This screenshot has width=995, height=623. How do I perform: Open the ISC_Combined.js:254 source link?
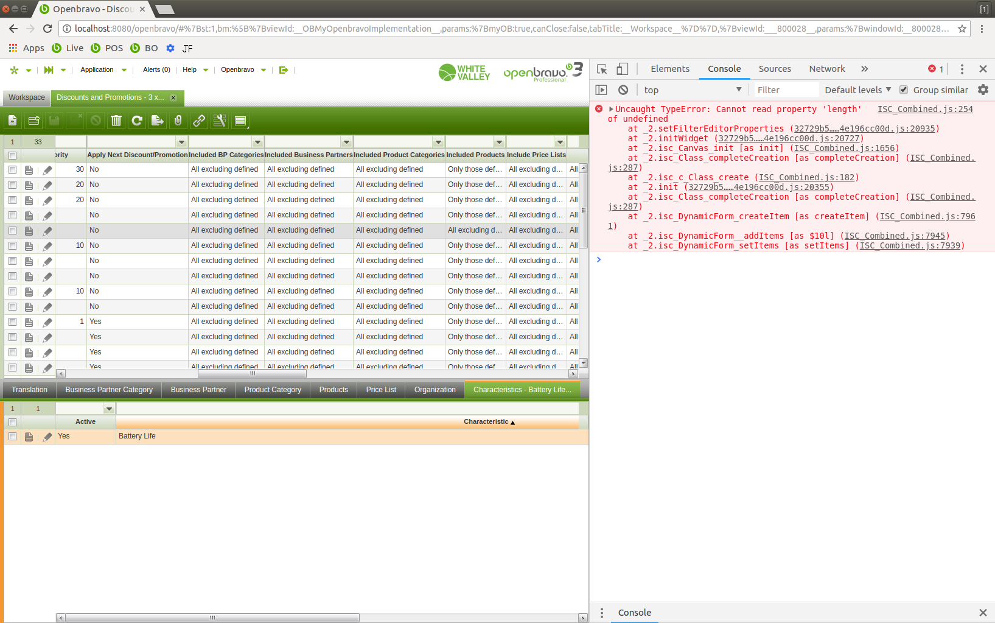(x=925, y=109)
